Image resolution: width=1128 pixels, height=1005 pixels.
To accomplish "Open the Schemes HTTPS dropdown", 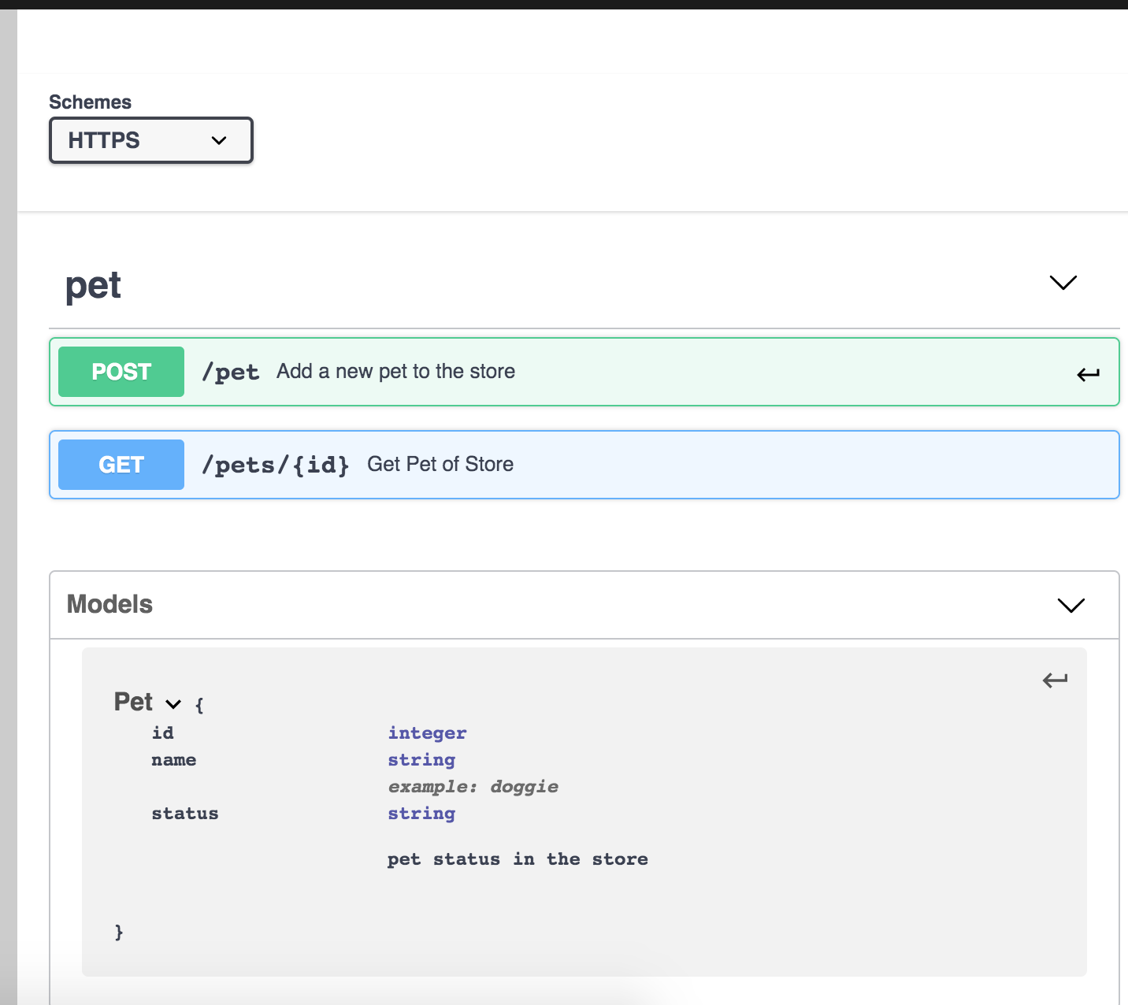I will (x=150, y=140).
